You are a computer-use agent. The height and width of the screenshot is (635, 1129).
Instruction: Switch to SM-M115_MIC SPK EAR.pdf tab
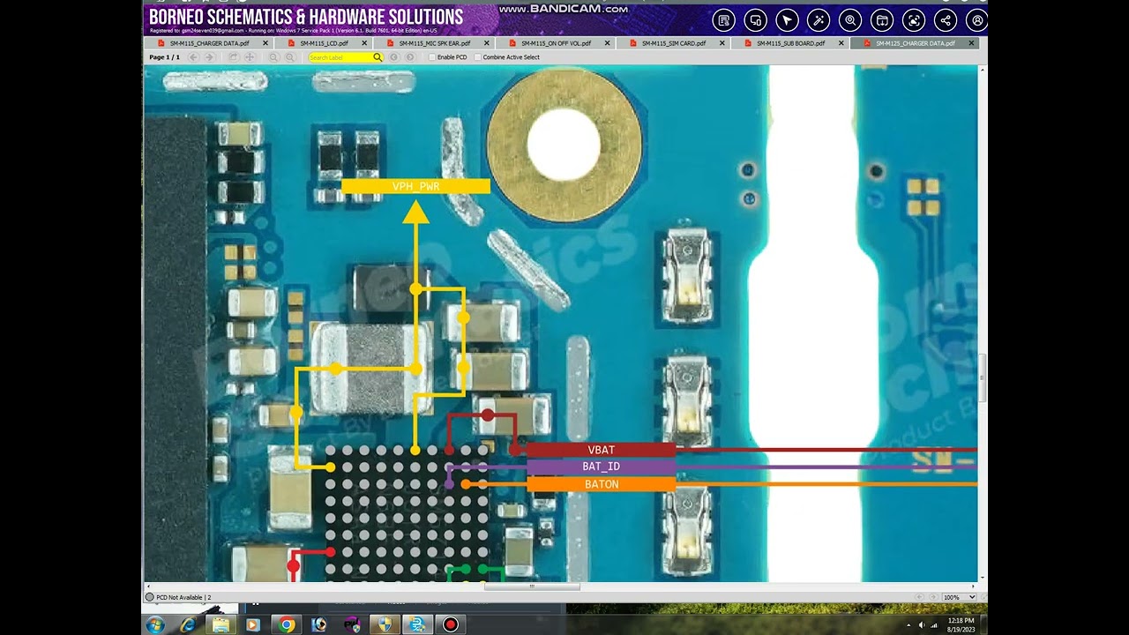coord(434,43)
